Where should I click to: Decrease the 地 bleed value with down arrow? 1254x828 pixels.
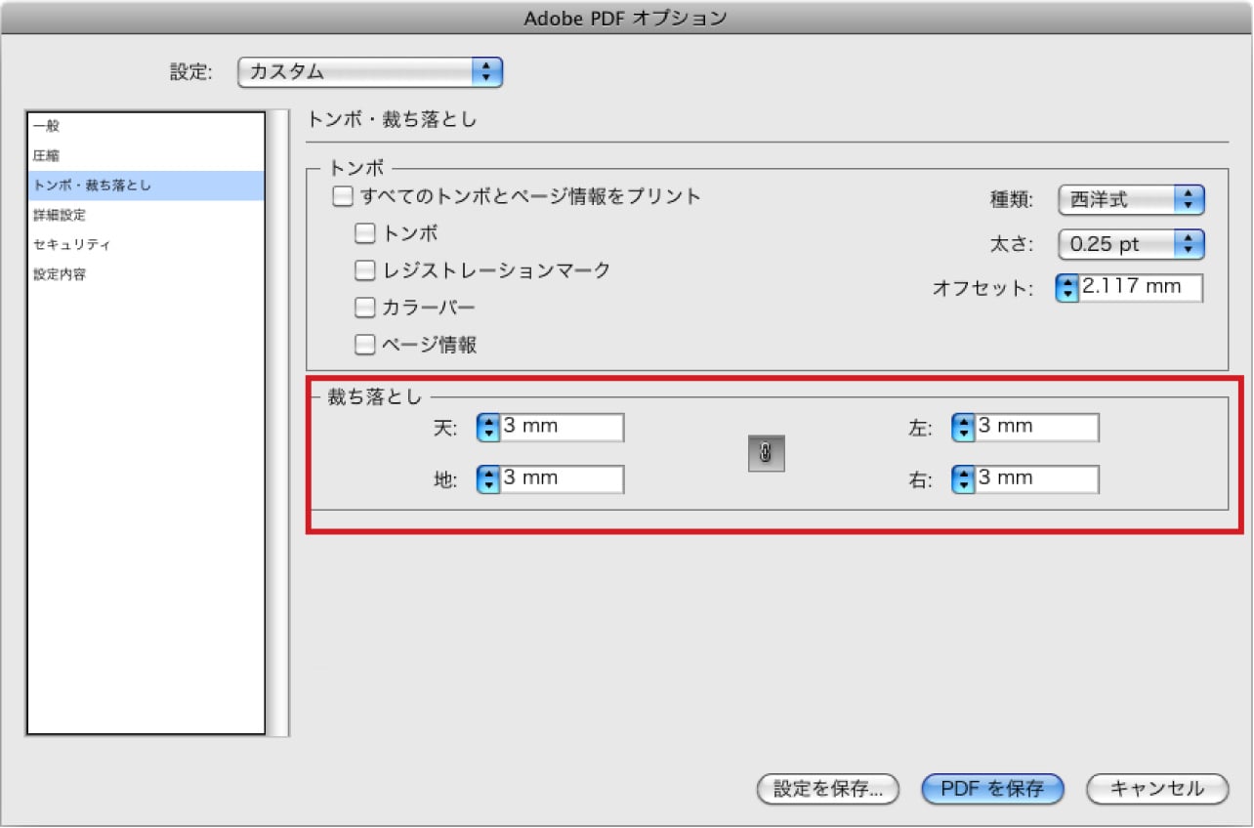[486, 483]
